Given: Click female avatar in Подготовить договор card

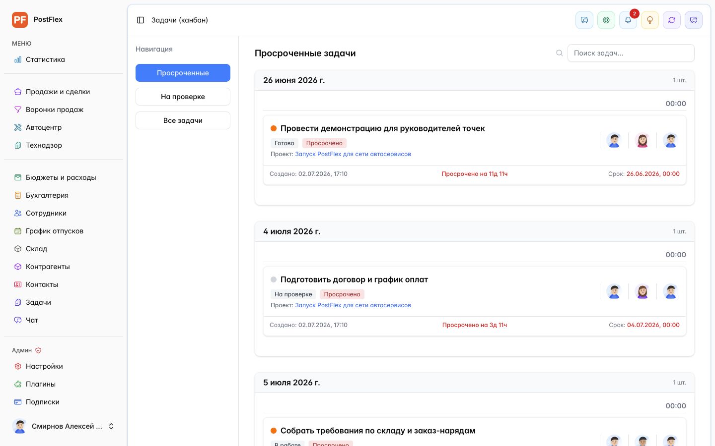Looking at the screenshot, I should point(643,291).
